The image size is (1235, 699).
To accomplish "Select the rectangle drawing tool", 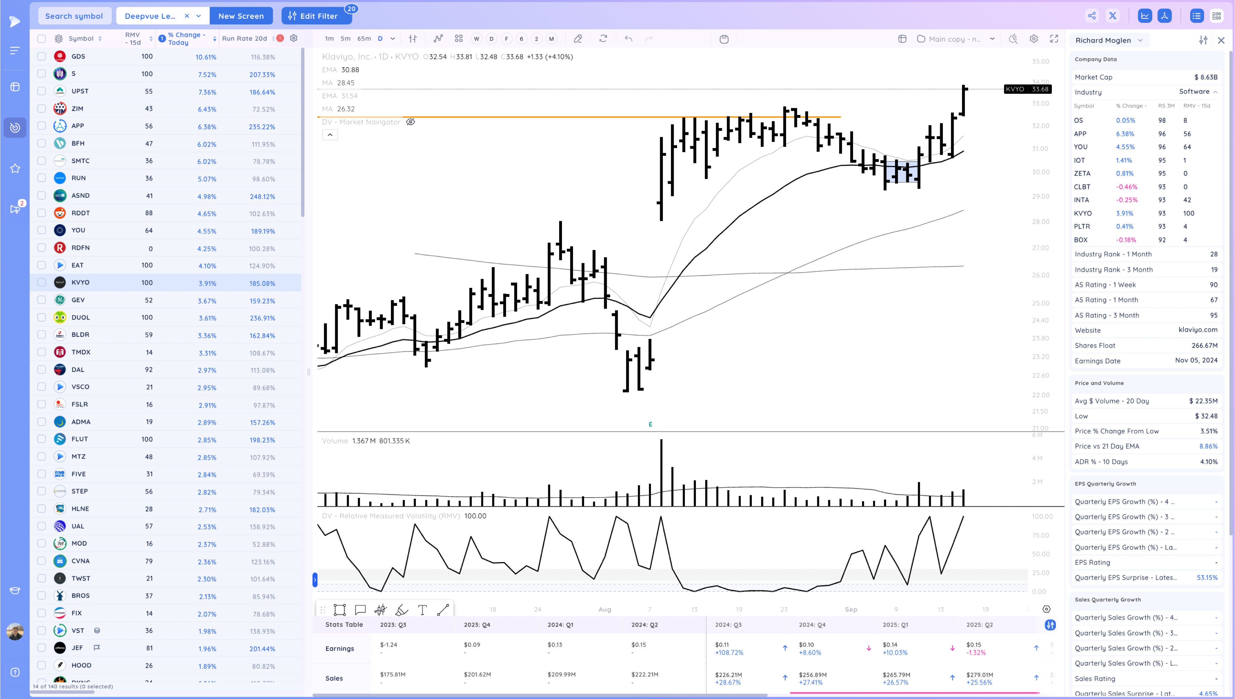I will [340, 610].
